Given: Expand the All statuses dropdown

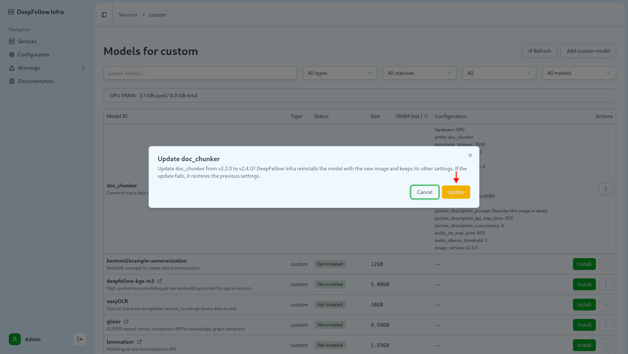Looking at the screenshot, I should tap(420, 73).
